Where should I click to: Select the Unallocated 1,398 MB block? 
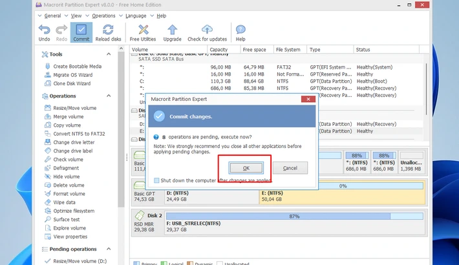[x=411, y=162]
